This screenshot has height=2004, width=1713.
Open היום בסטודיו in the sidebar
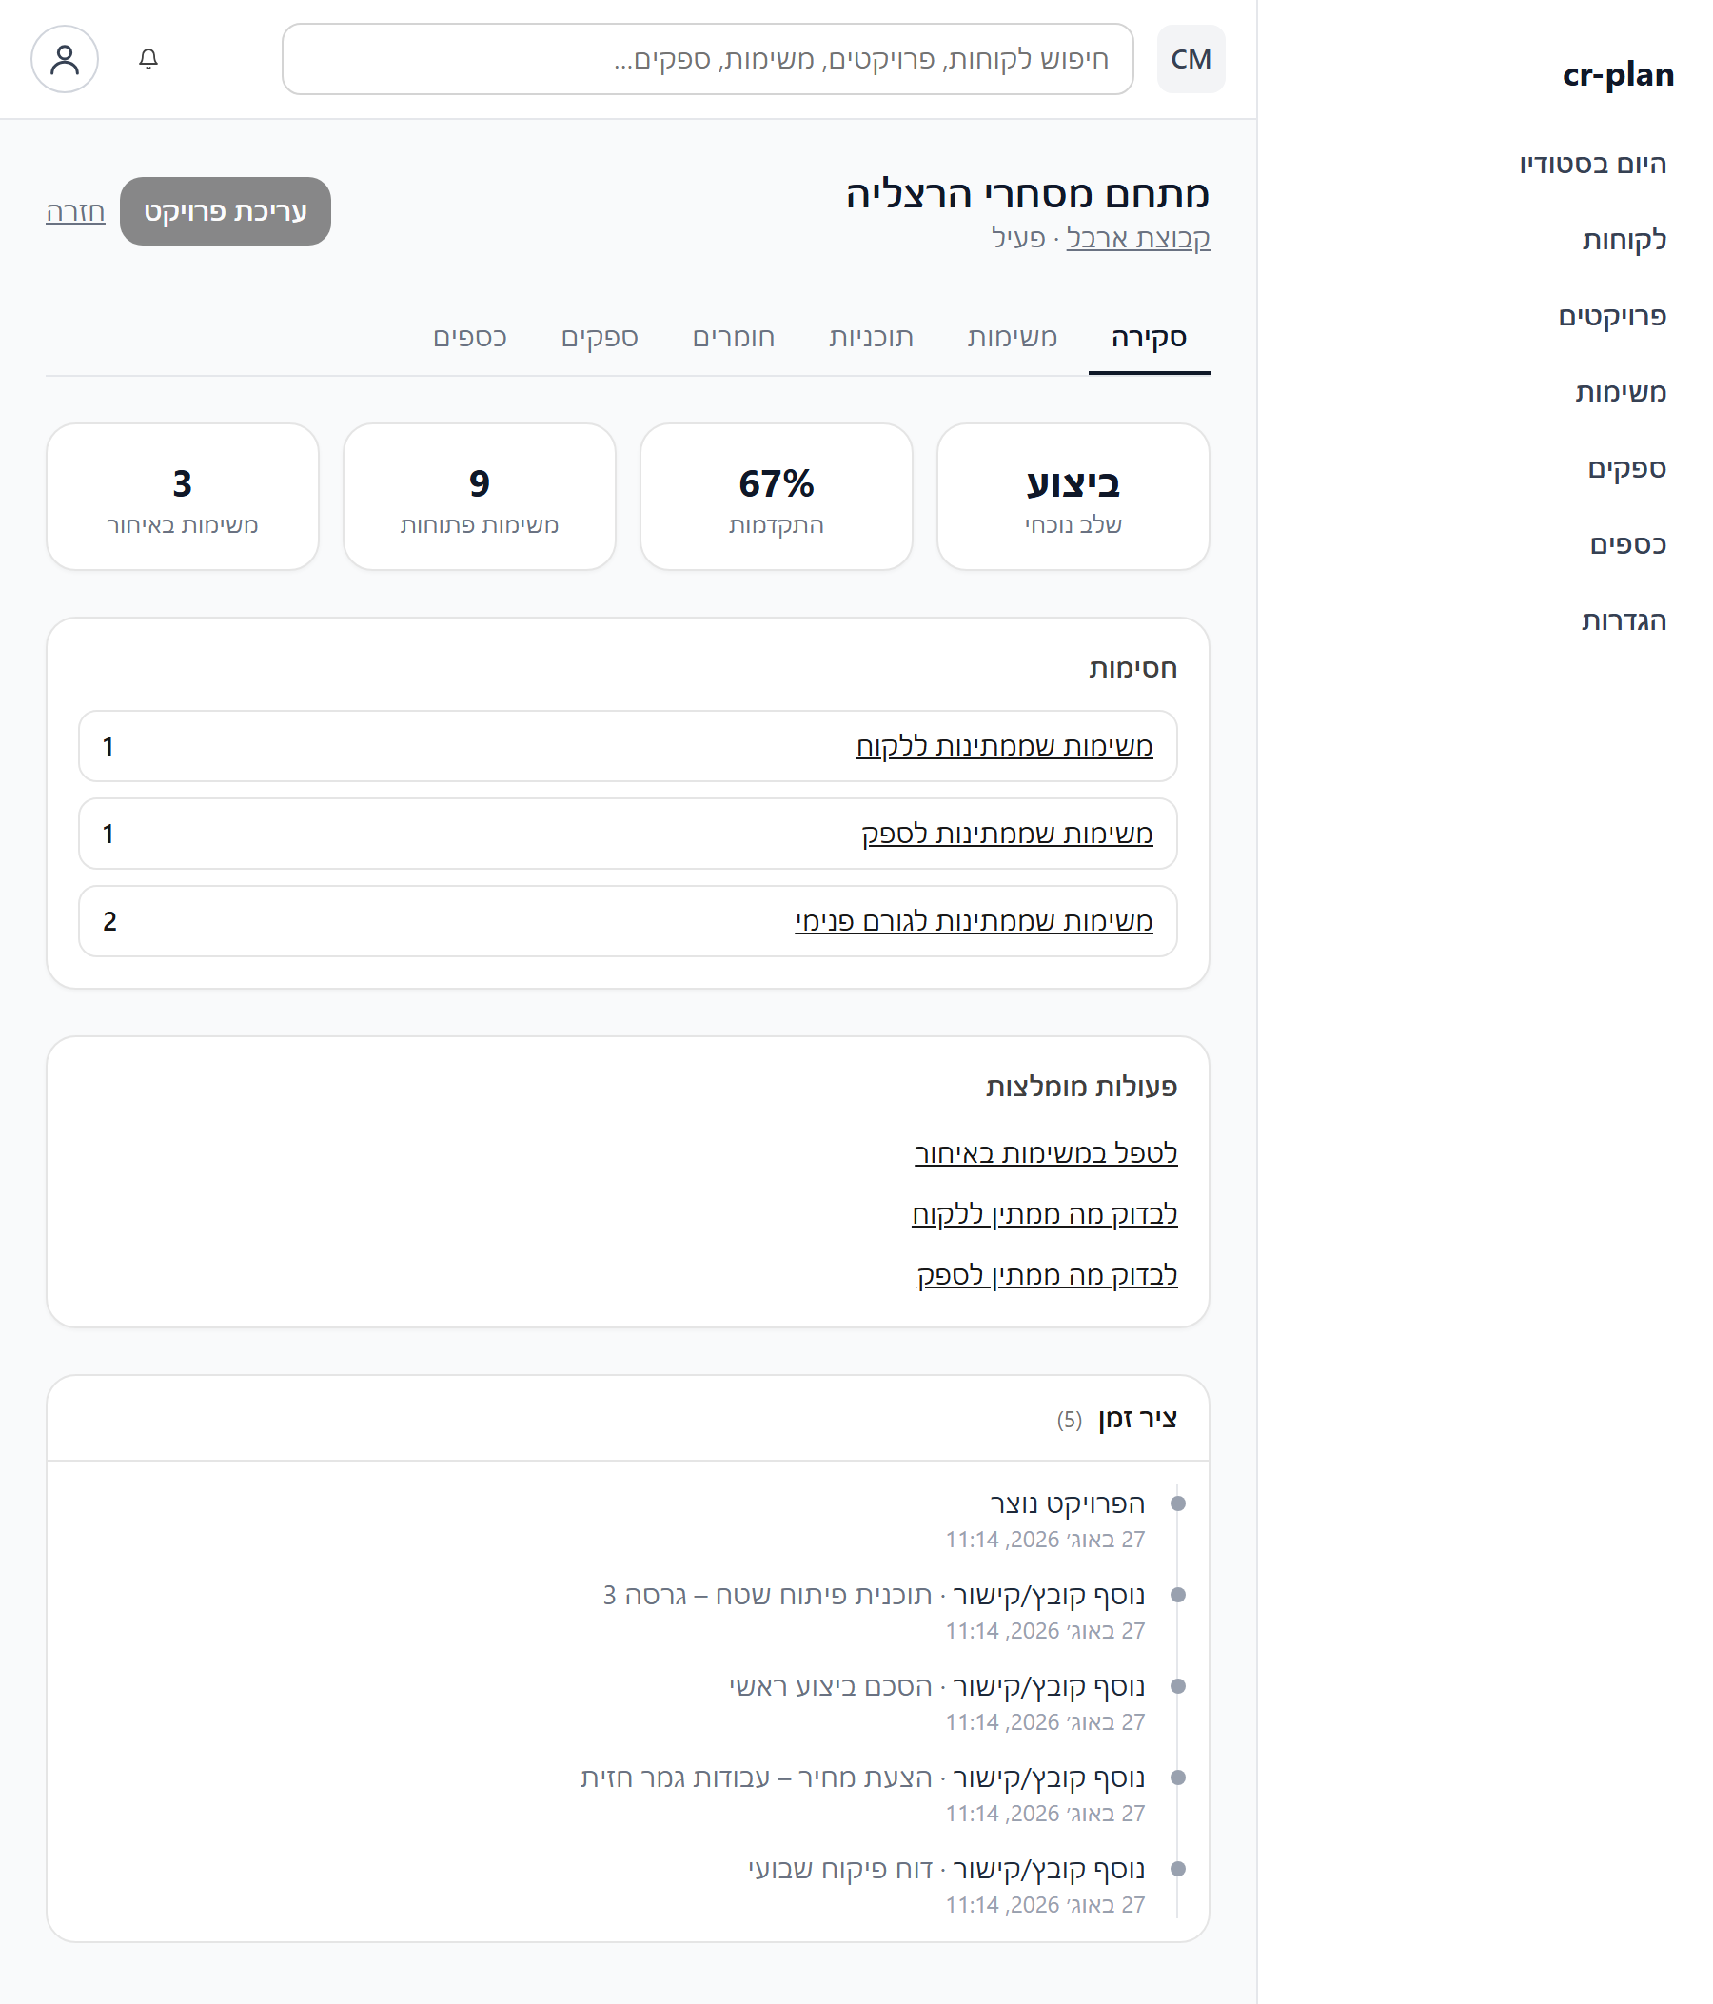pos(1592,164)
